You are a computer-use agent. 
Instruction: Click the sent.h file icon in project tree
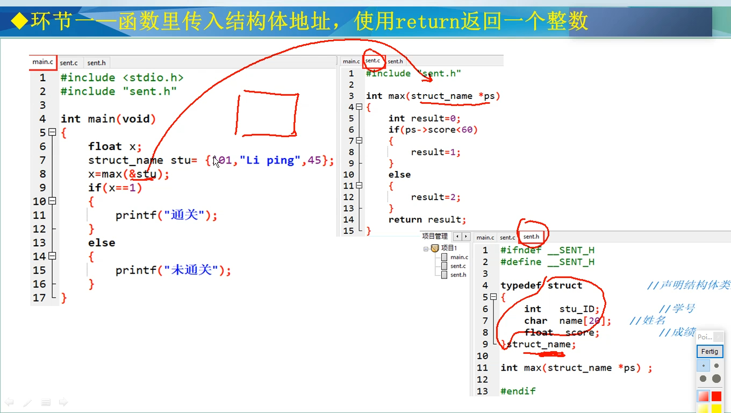tap(444, 275)
